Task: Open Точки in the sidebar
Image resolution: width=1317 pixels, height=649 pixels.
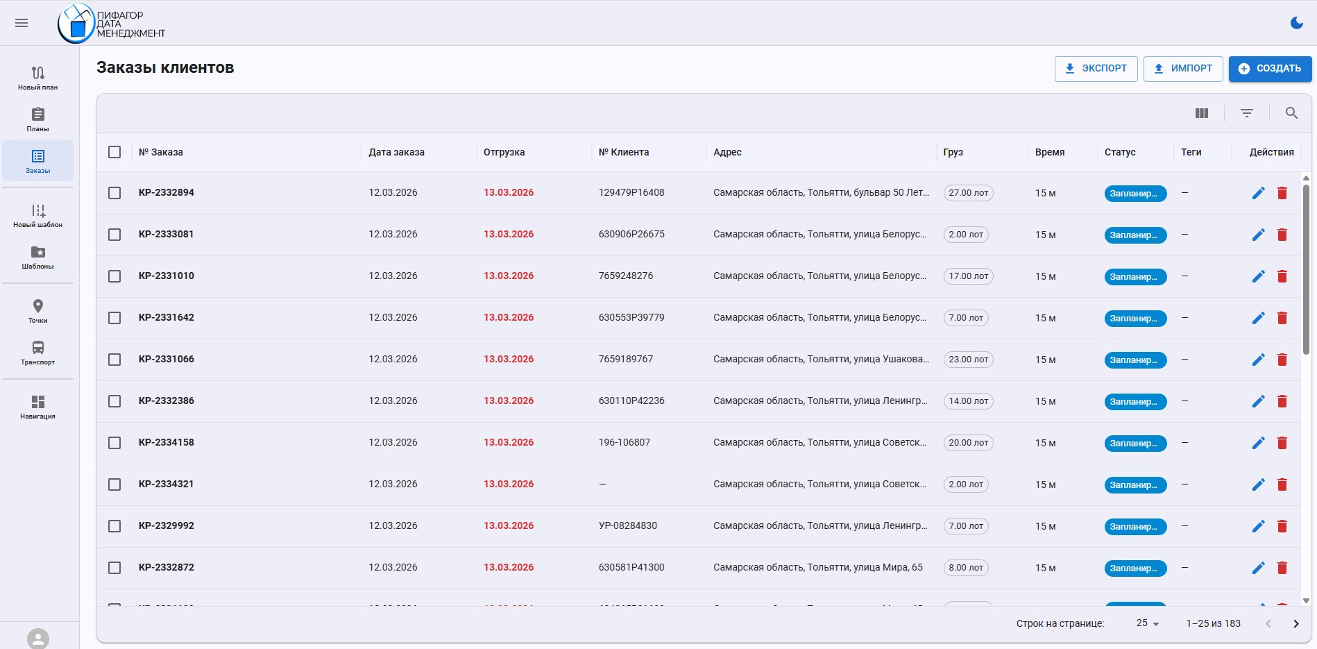Action: coord(38,311)
